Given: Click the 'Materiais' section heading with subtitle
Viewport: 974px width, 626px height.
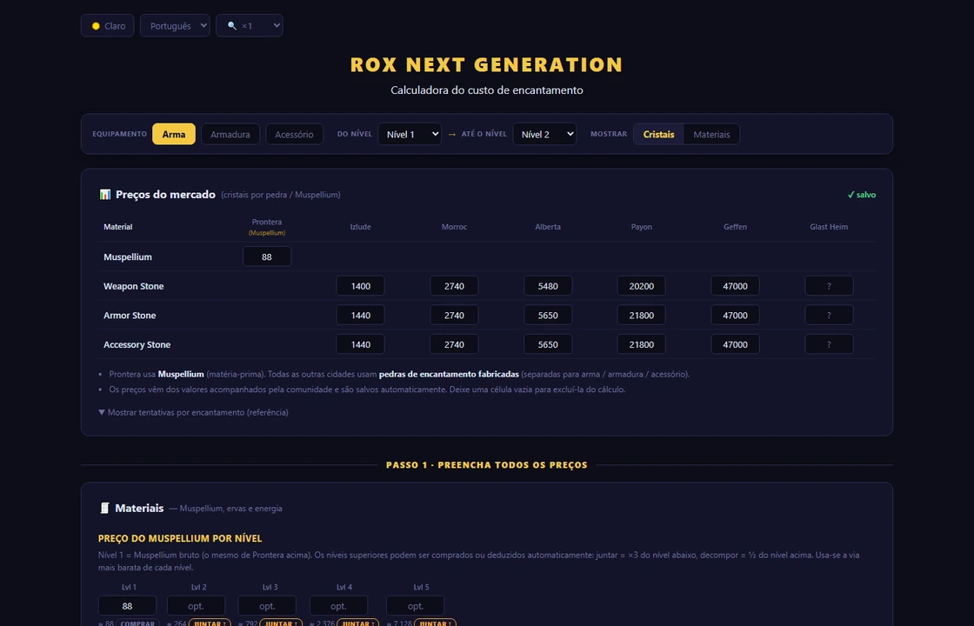Looking at the screenshot, I should (x=190, y=508).
